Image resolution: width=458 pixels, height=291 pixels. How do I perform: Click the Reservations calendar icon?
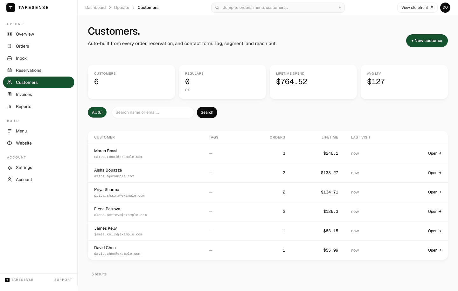coord(10,70)
